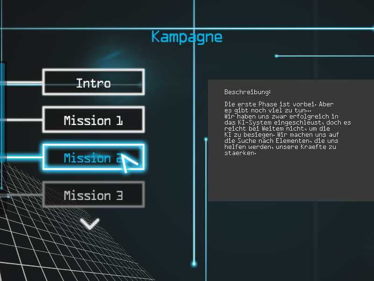Viewport: 374px width, 281px height.
Task: Click the small glowing node left of description panel
Action: tap(206, 139)
